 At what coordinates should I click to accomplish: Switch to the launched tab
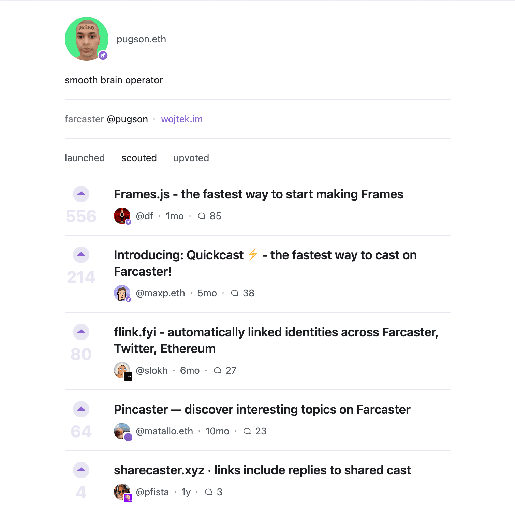point(85,158)
